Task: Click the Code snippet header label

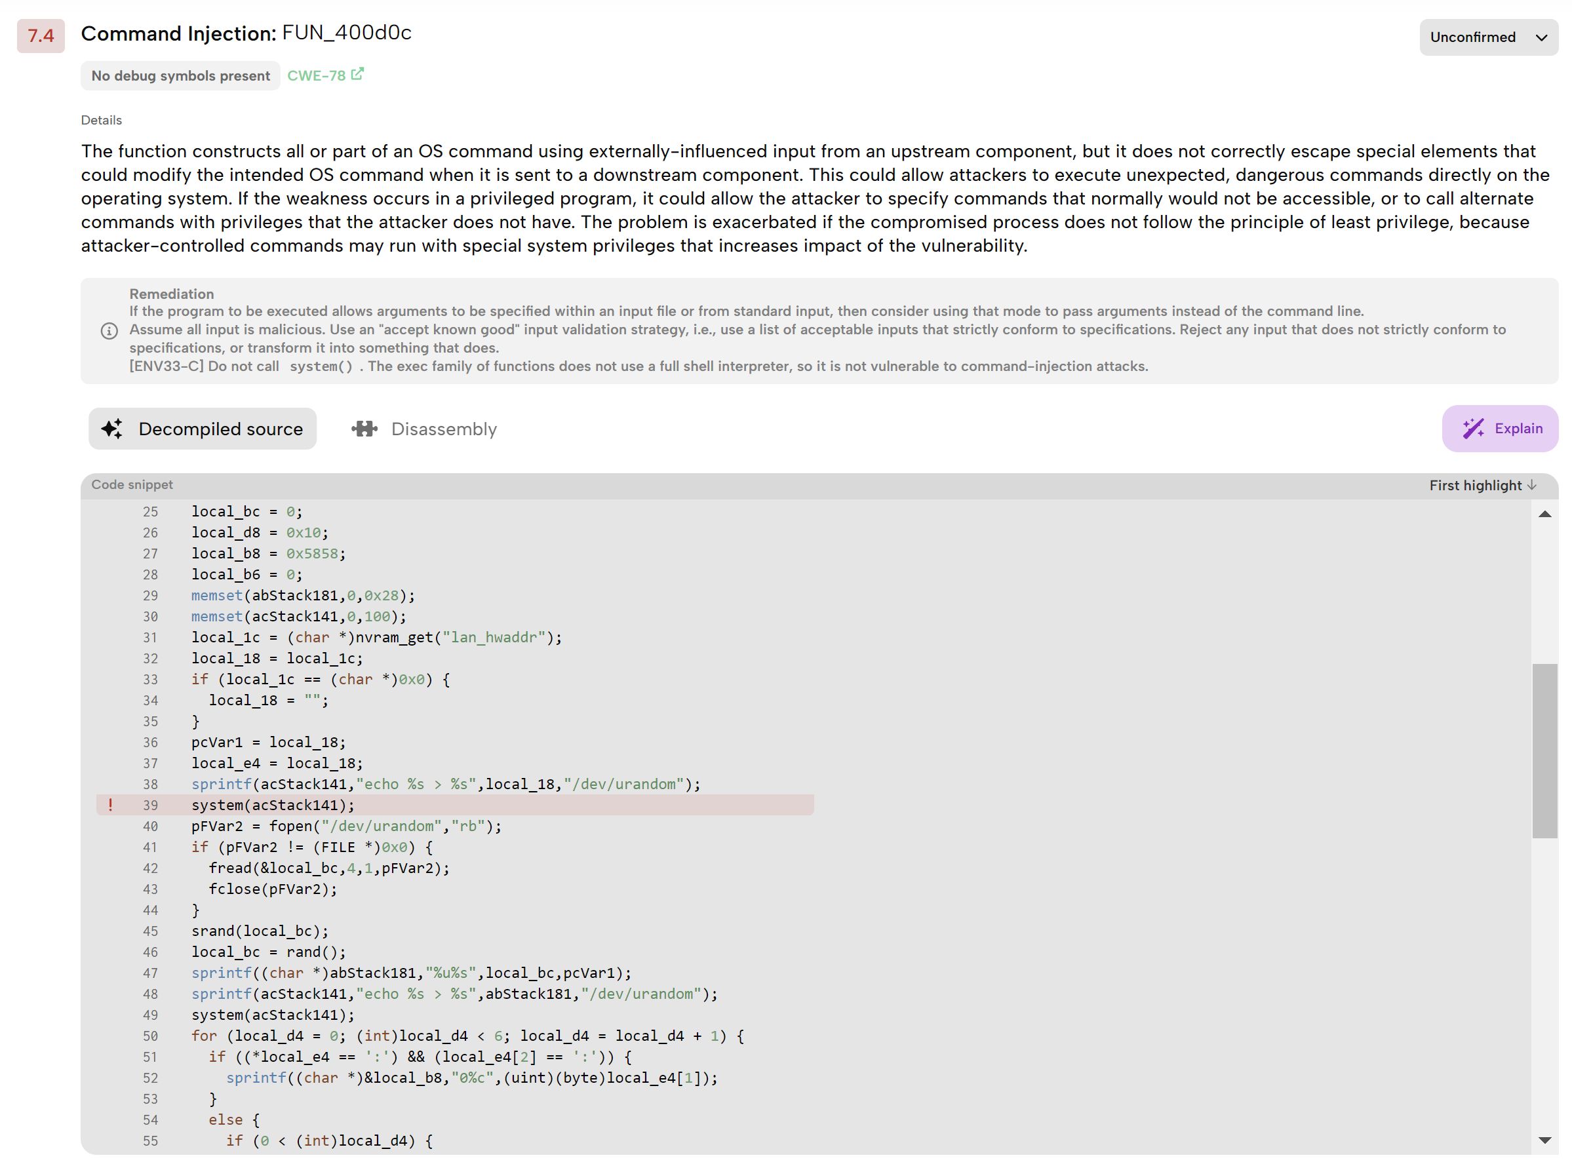Action: pos(132,485)
